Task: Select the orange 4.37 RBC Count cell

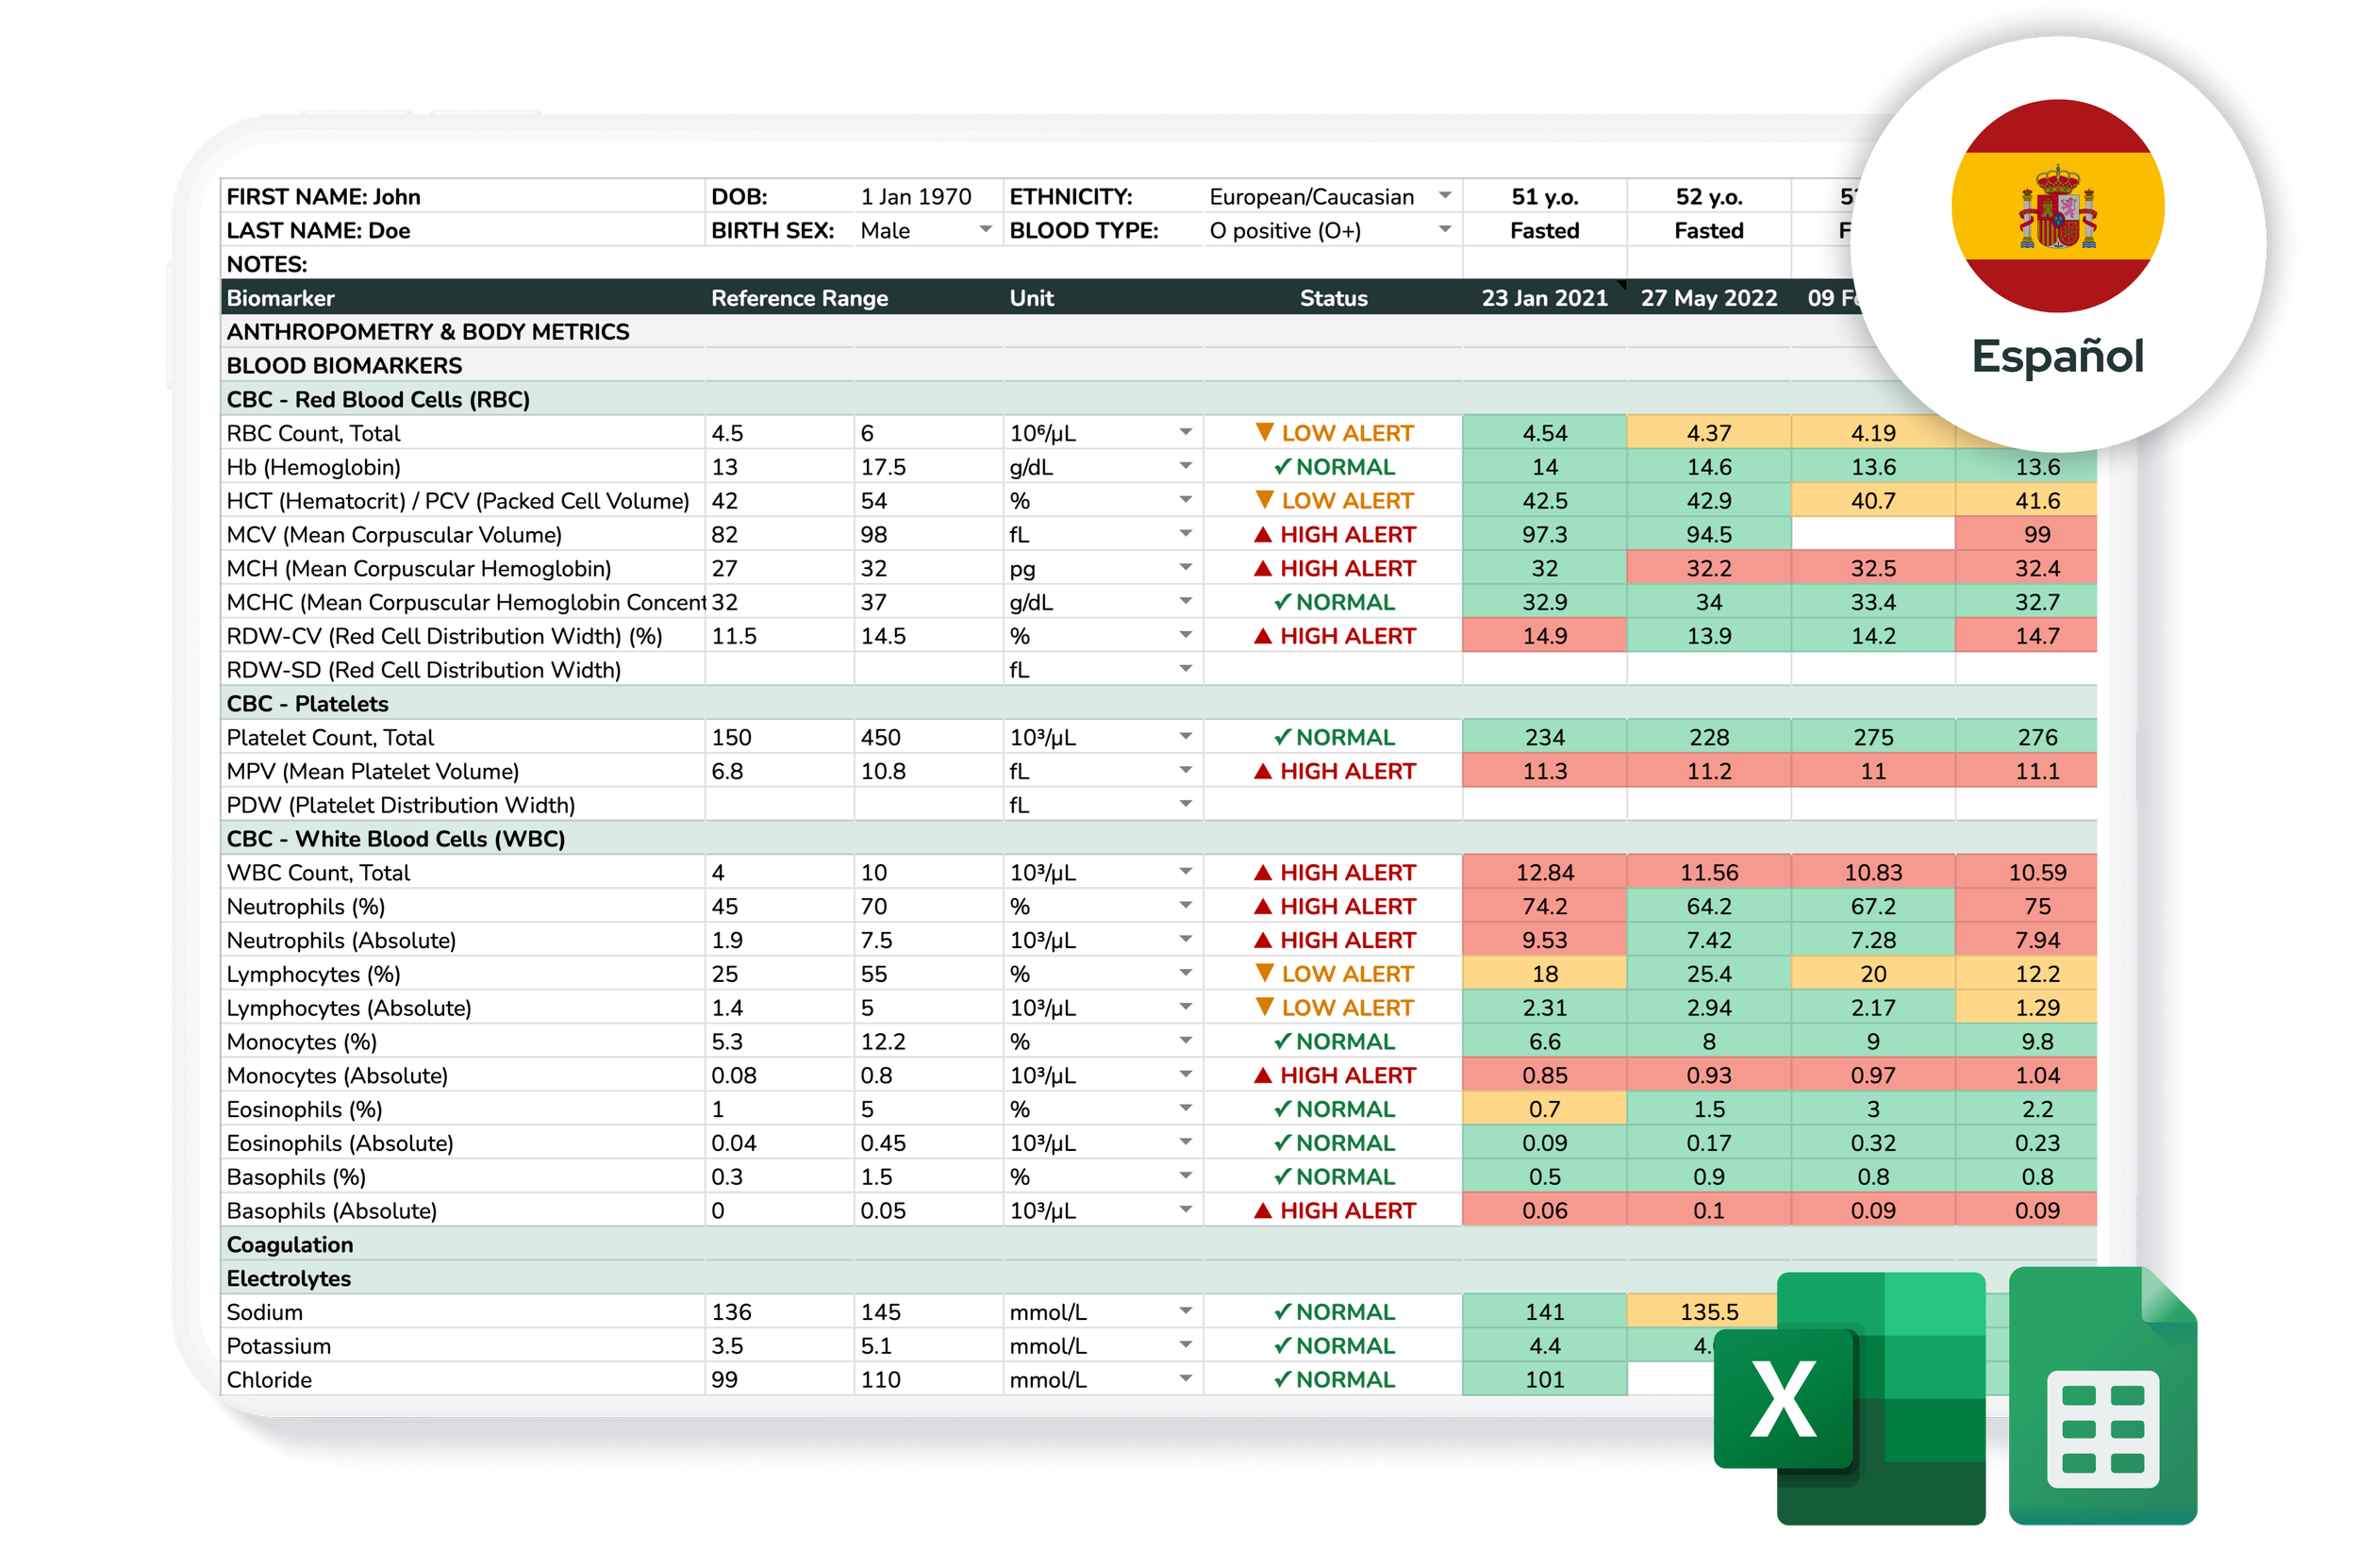Action: coord(1708,433)
